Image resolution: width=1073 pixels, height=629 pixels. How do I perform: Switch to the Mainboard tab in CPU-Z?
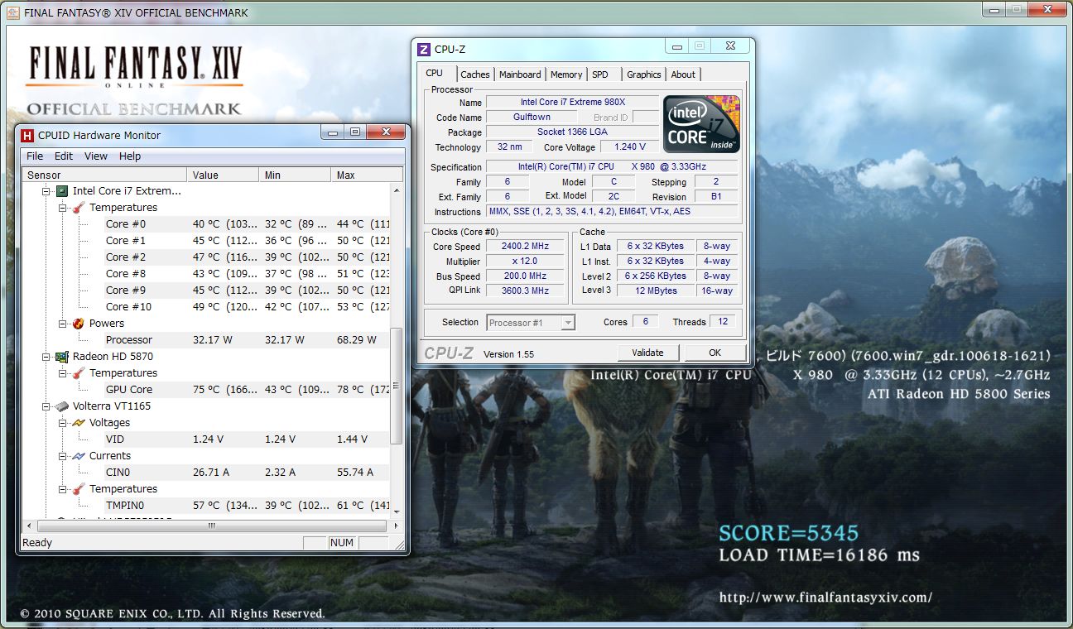(x=520, y=74)
